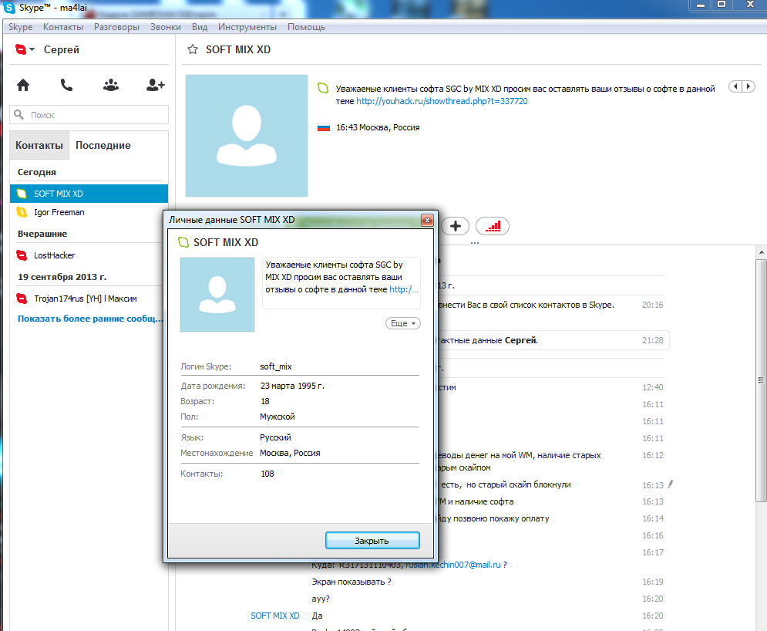Click the Москва, Россия location in dialog
767x631 pixels.
290,453
